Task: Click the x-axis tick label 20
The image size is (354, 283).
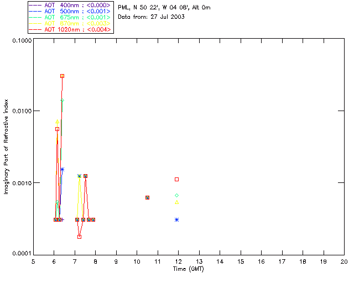Action: pyautogui.click(x=344, y=262)
